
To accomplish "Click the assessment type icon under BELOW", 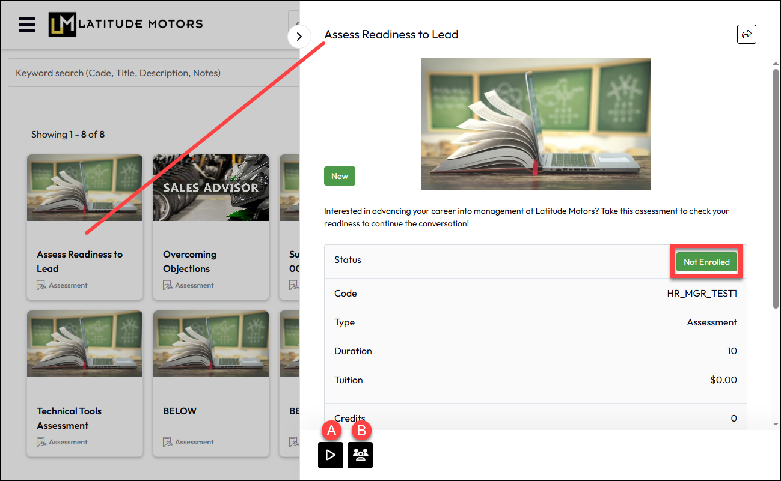I will 168,442.
